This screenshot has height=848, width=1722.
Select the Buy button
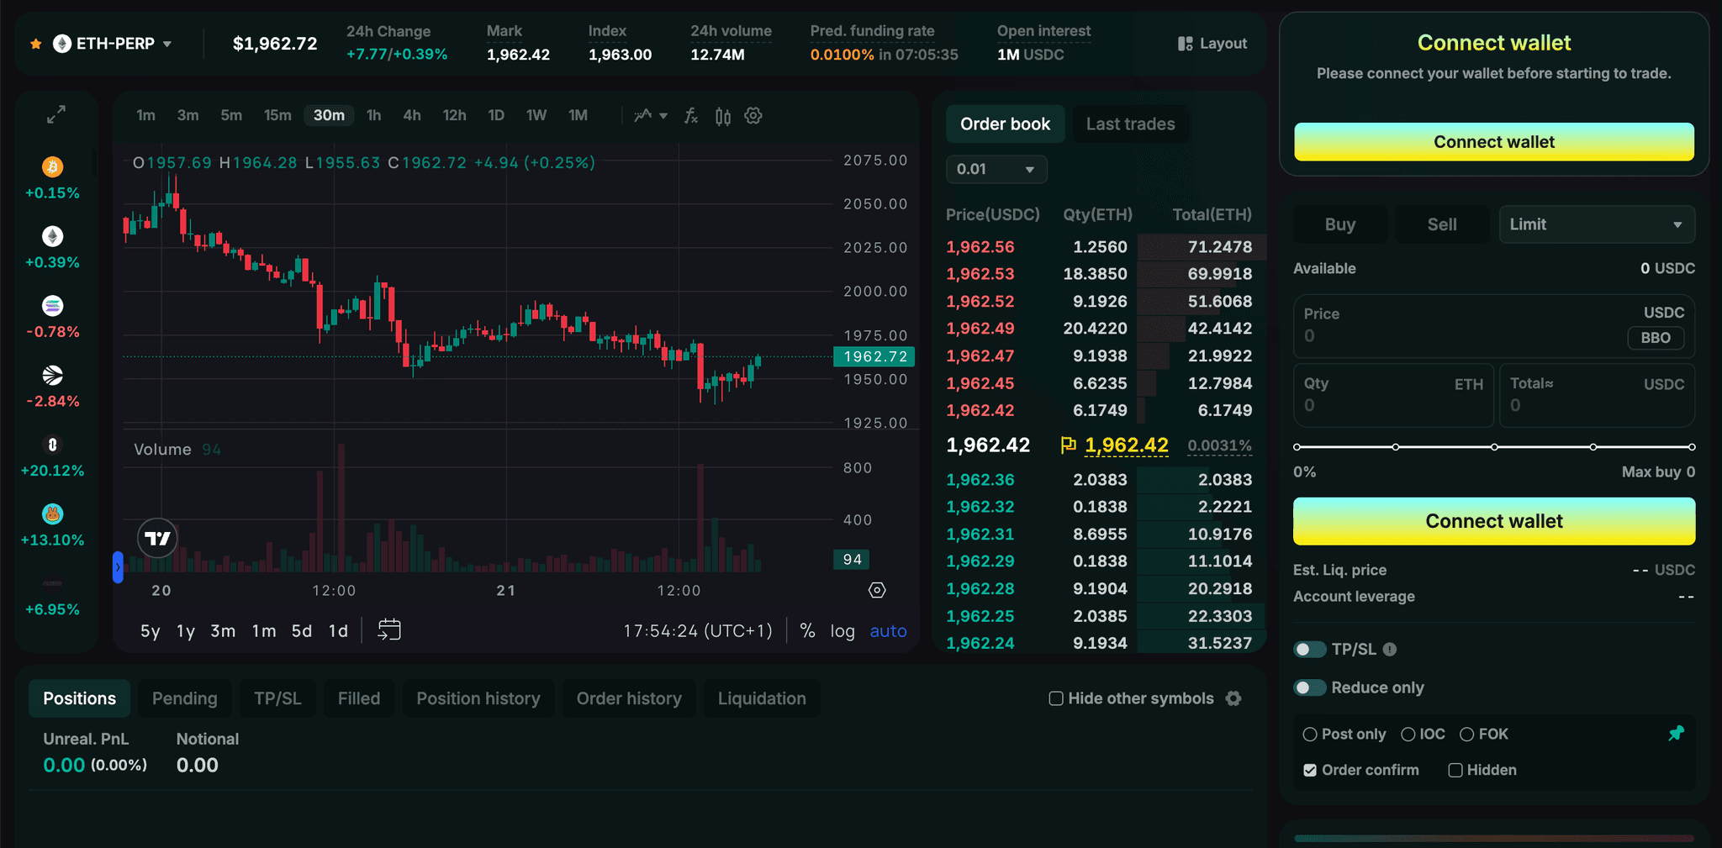[1340, 224]
